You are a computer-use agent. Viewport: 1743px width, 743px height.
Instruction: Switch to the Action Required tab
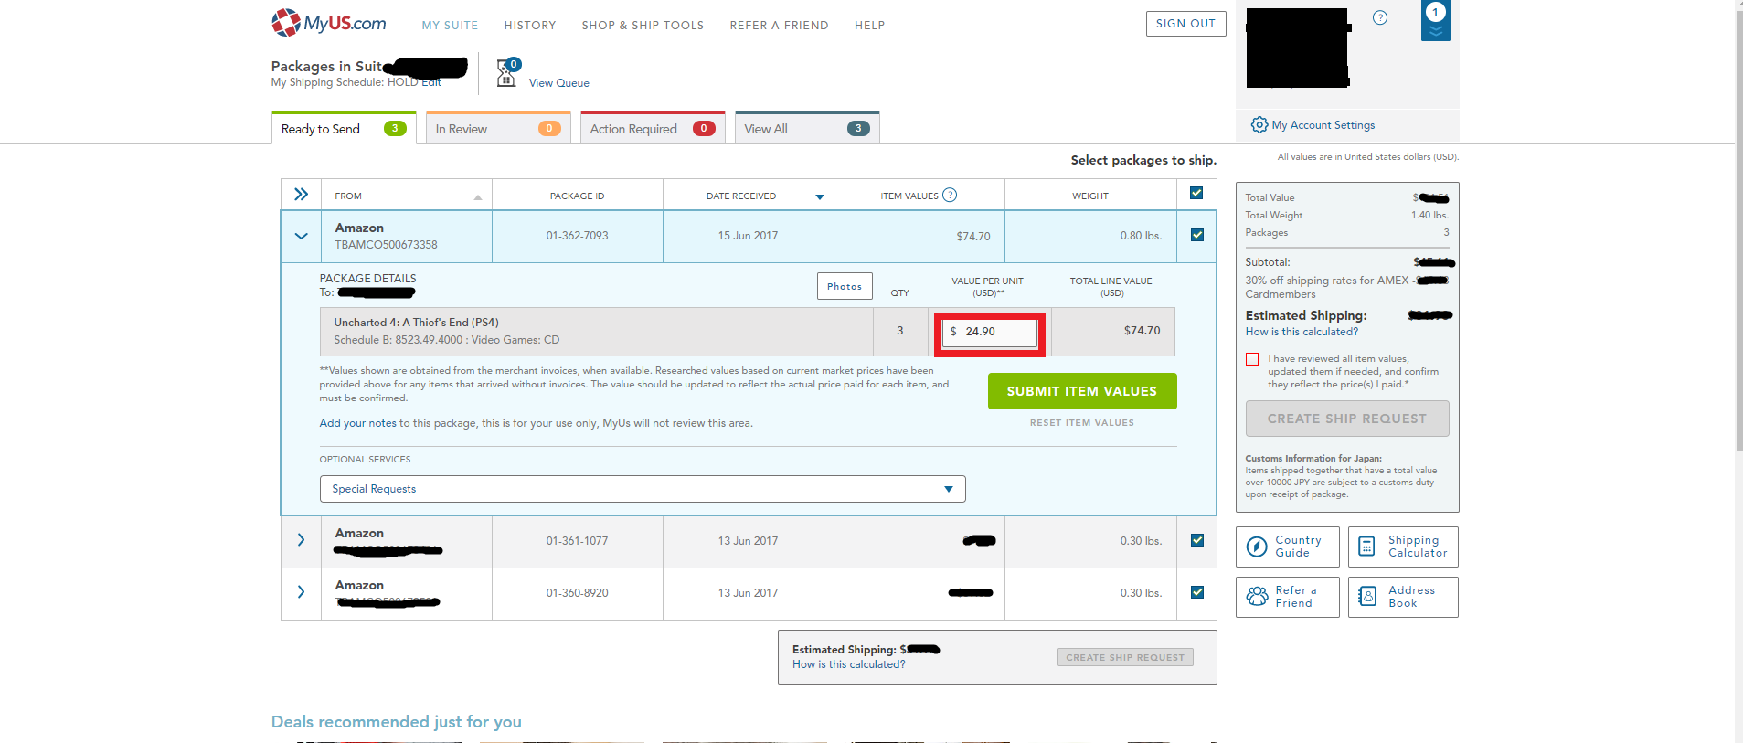pos(653,128)
